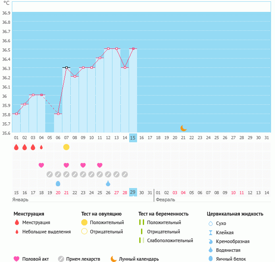Click the medication pill icon on cycle day 05
The width and height of the screenshot is (275, 262).
tap(50, 174)
